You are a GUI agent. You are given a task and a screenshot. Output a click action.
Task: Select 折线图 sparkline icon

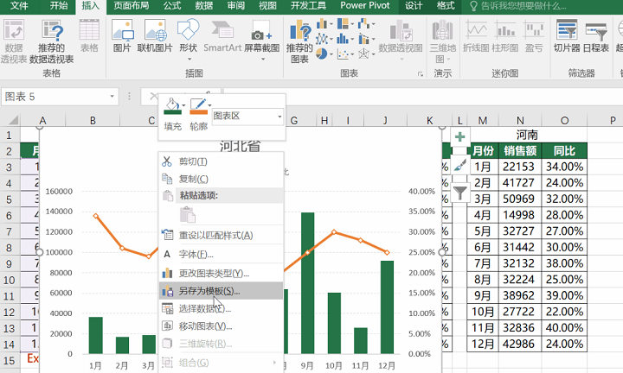click(478, 37)
